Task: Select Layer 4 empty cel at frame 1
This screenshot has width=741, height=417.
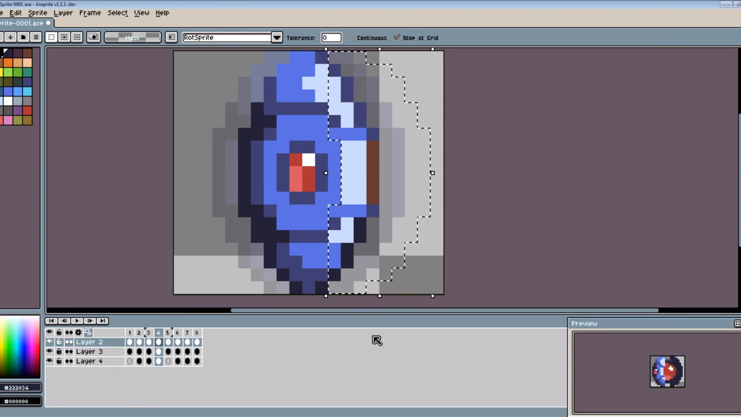Action: (x=130, y=361)
